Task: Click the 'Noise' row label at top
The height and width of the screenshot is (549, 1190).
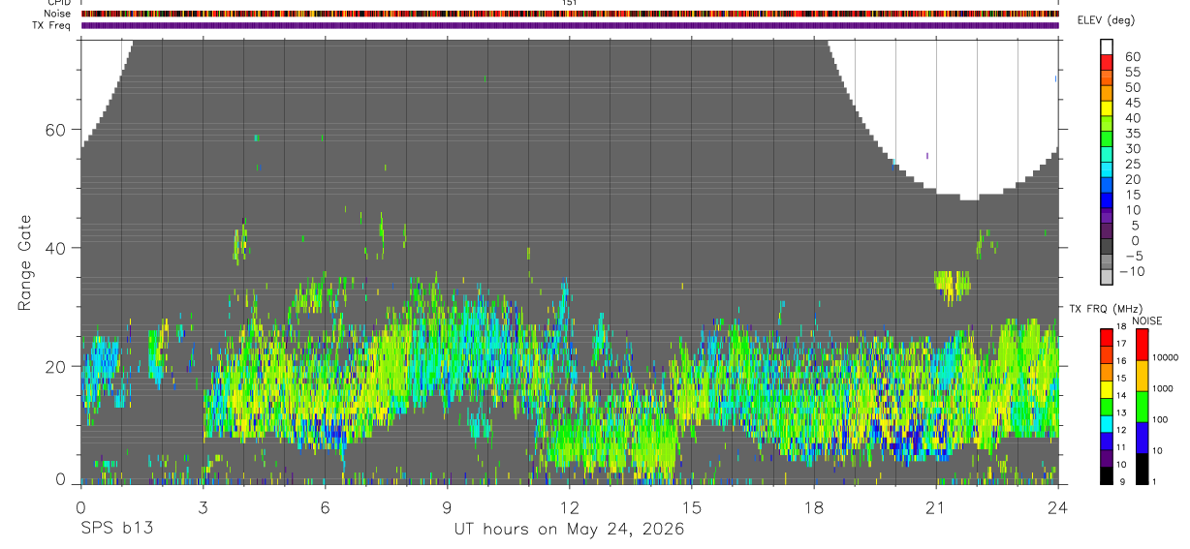Action: click(x=57, y=14)
